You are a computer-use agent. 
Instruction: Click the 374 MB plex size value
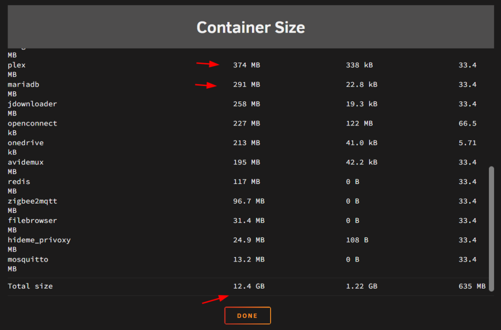click(x=246, y=65)
